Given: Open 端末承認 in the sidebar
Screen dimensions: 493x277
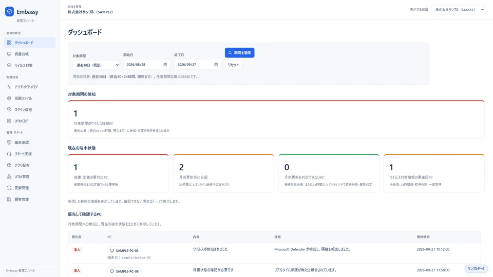Looking at the screenshot, I should coord(30,142).
